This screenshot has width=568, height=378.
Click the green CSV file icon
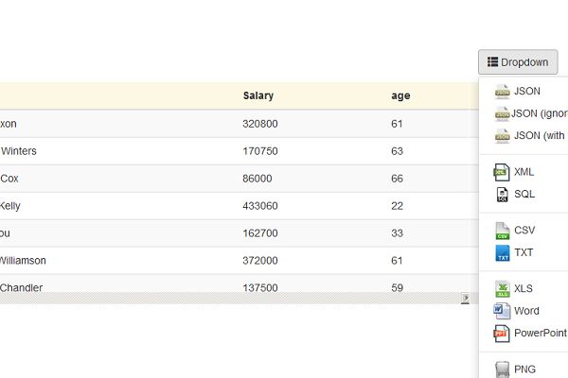point(502,230)
